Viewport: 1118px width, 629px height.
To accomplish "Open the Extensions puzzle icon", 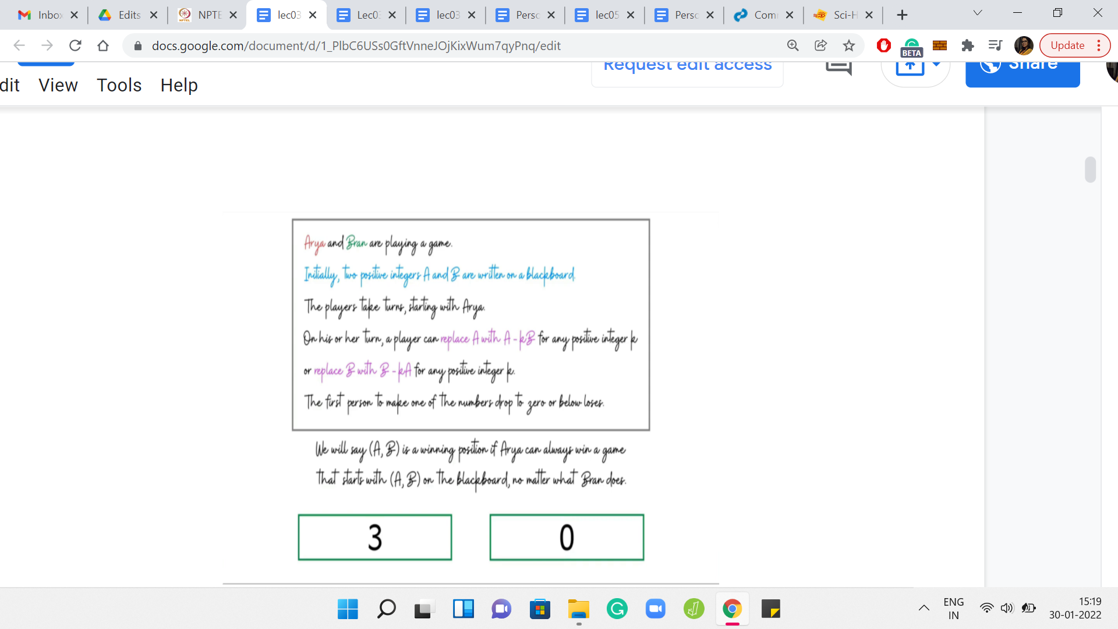I will pos(968,45).
